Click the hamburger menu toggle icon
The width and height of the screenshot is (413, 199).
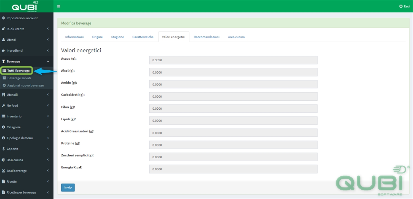click(58, 6)
